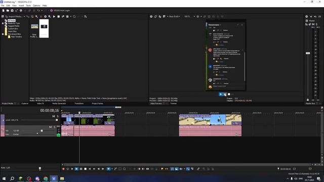Expand the Storyboard Bins node
This screenshot has width=324, height=182.
coord(3,34)
